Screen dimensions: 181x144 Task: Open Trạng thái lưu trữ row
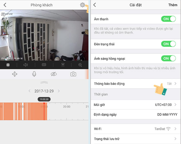pyautogui.click(x=136, y=139)
